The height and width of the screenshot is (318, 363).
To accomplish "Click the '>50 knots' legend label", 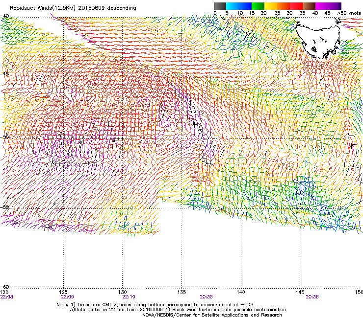I will (349, 13).
